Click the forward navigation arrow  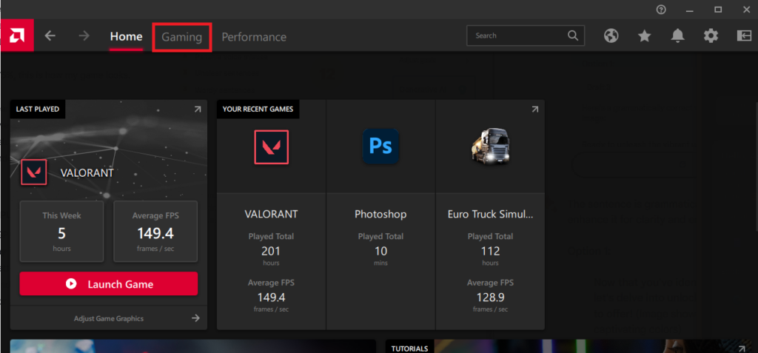[x=84, y=36]
